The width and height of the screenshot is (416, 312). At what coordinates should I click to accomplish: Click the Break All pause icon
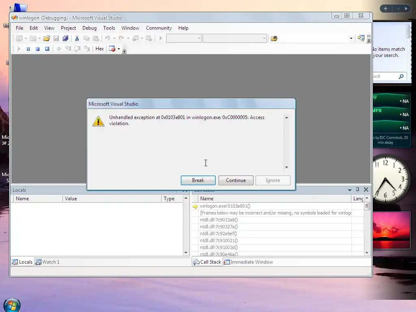point(28,49)
